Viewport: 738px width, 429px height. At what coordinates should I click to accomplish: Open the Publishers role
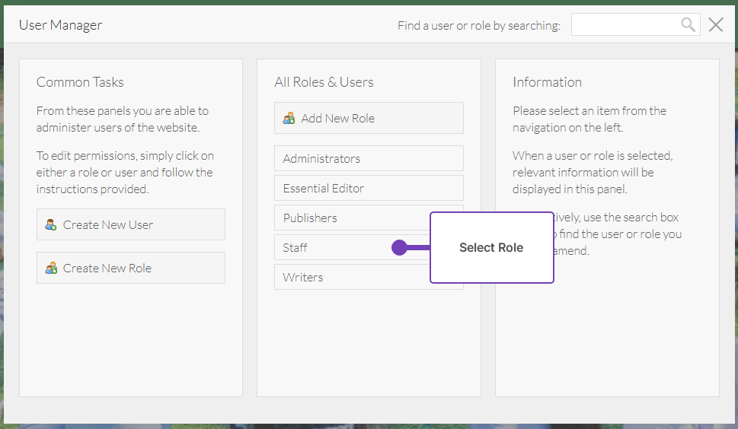click(x=350, y=218)
